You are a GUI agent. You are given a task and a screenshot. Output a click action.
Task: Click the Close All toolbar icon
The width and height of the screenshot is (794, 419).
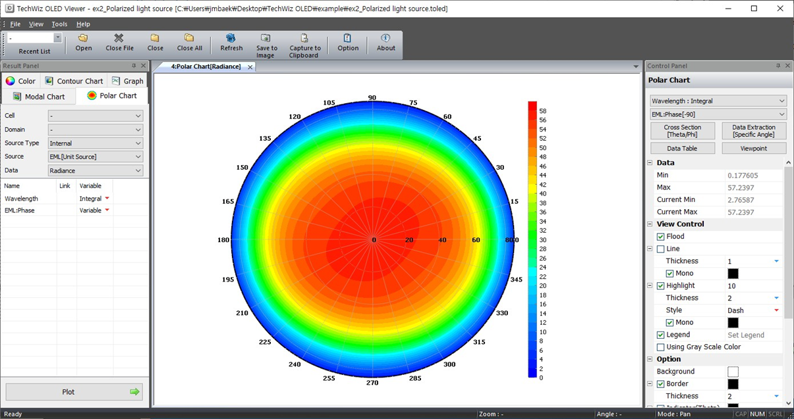coord(189,38)
